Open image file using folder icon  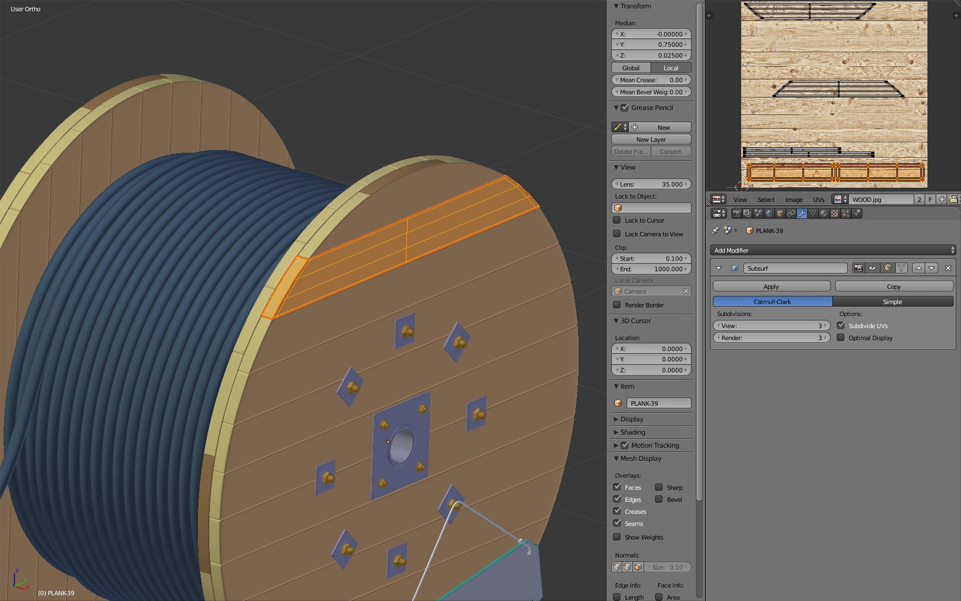[953, 199]
